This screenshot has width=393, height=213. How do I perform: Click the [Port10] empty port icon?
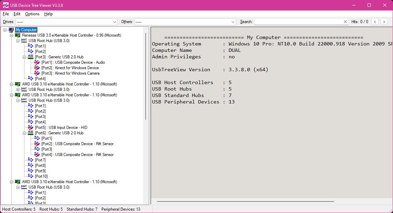click(30, 176)
